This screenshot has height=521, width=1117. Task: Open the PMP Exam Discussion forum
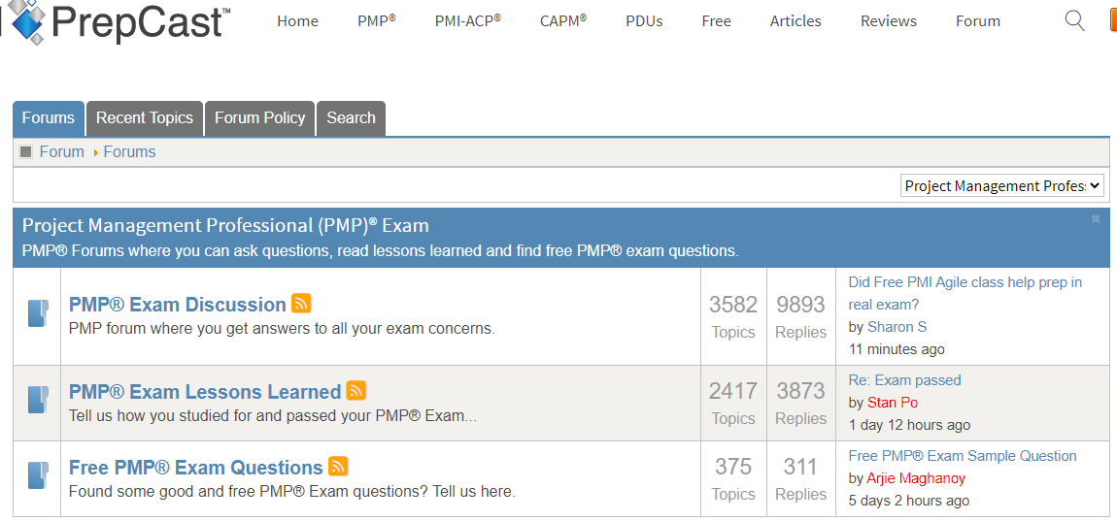(178, 305)
